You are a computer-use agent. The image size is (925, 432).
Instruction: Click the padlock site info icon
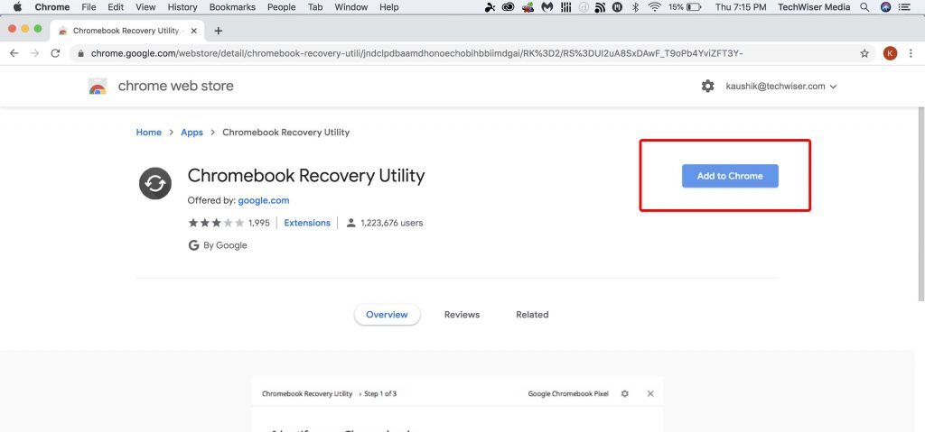click(x=80, y=53)
